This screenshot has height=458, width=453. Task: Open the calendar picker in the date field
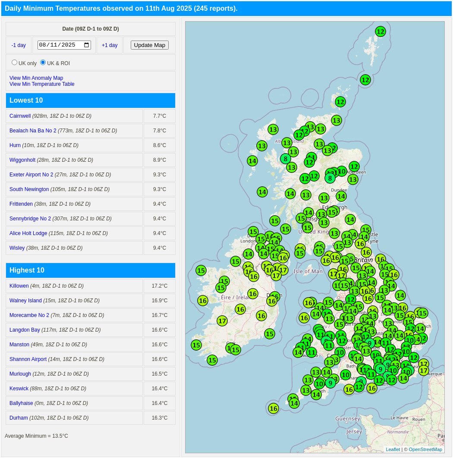tap(87, 45)
